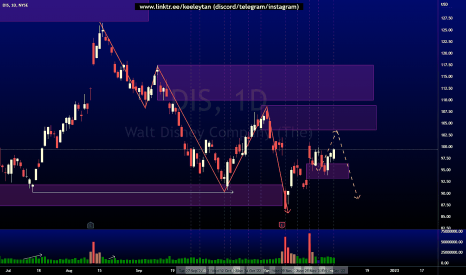Click the 122.50 price axis label
This screenshot has width=466, height=275.
446,41
